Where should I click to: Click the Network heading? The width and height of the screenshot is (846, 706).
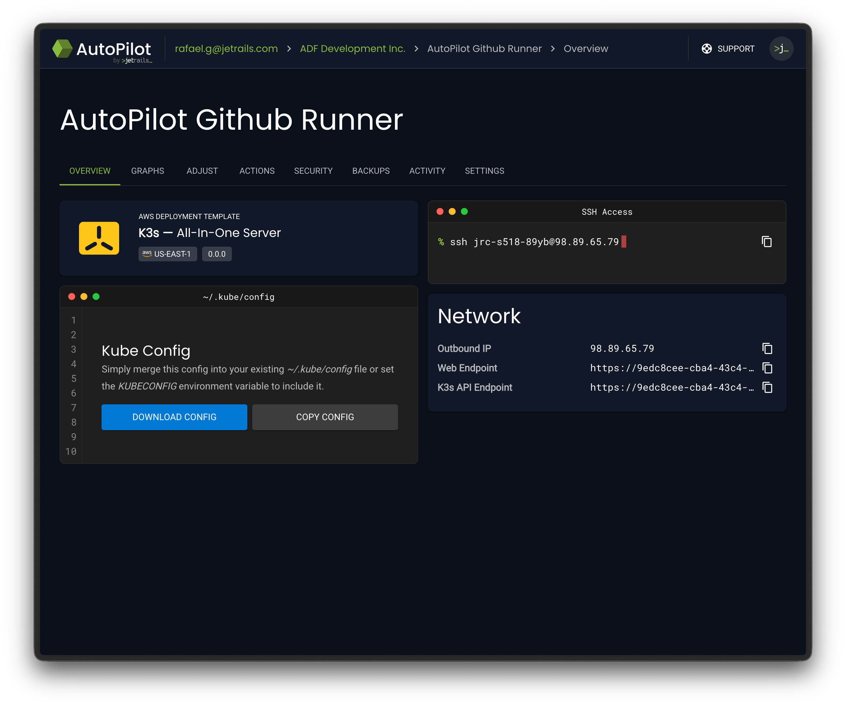click(479, 316)
